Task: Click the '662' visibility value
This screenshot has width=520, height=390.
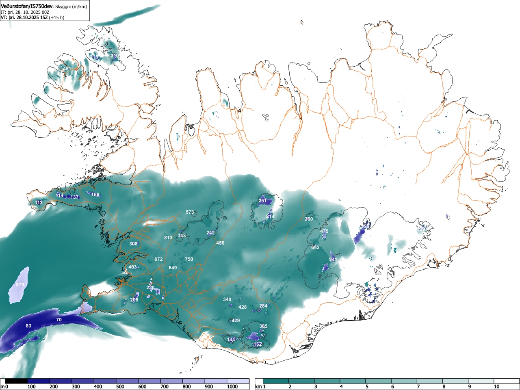Action: (315, 247)
